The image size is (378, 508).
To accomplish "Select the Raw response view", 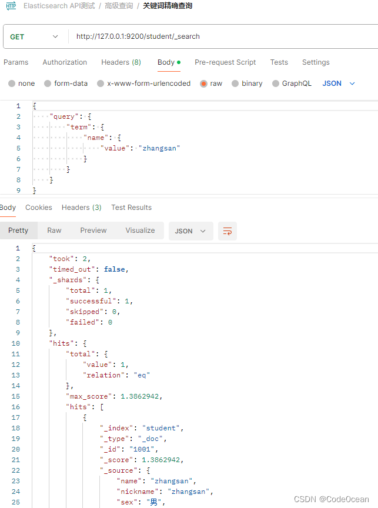I will point(54,230).
